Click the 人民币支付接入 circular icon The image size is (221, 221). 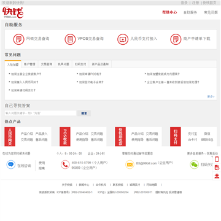pos(123,39)
